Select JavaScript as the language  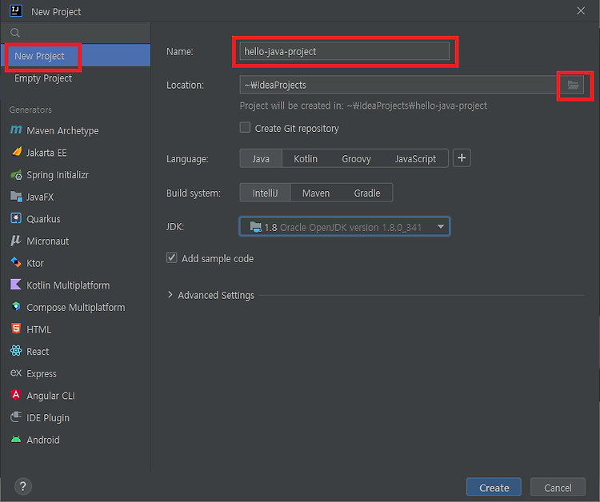415,158
